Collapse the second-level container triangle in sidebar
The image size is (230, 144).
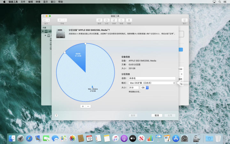pyautogui.click(x=45, y=36)
